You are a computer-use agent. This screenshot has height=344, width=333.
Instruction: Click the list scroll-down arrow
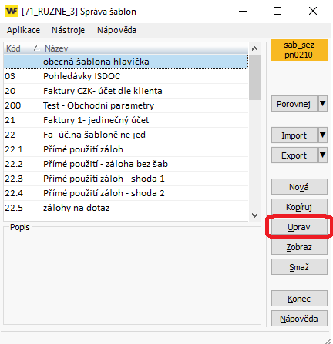click(254, 215)
